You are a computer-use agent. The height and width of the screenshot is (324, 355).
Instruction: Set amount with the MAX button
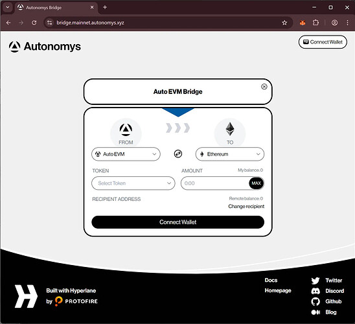[x=257, y=183]
